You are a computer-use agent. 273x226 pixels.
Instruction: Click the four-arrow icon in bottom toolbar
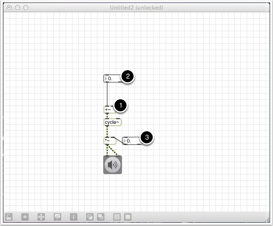[x=41, y=216]
